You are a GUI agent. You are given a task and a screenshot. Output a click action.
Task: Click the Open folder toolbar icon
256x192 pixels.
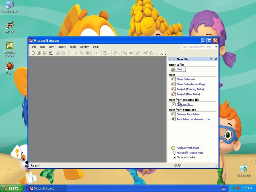pos(39,53)
